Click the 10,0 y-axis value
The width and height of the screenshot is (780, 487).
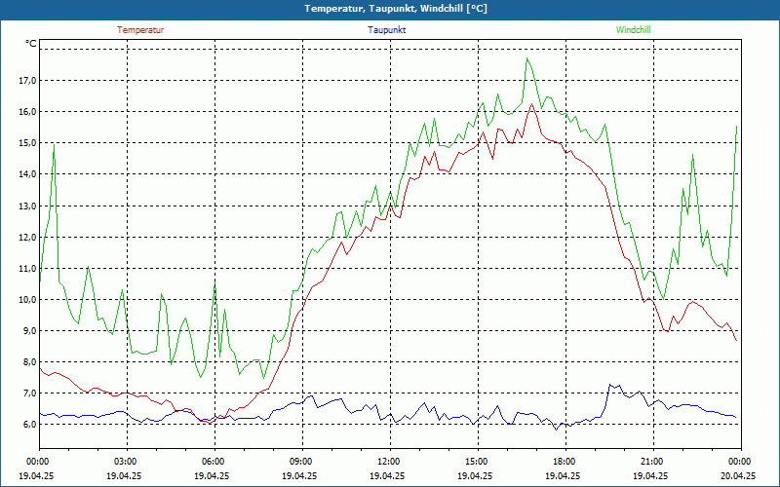pos(28,300)
